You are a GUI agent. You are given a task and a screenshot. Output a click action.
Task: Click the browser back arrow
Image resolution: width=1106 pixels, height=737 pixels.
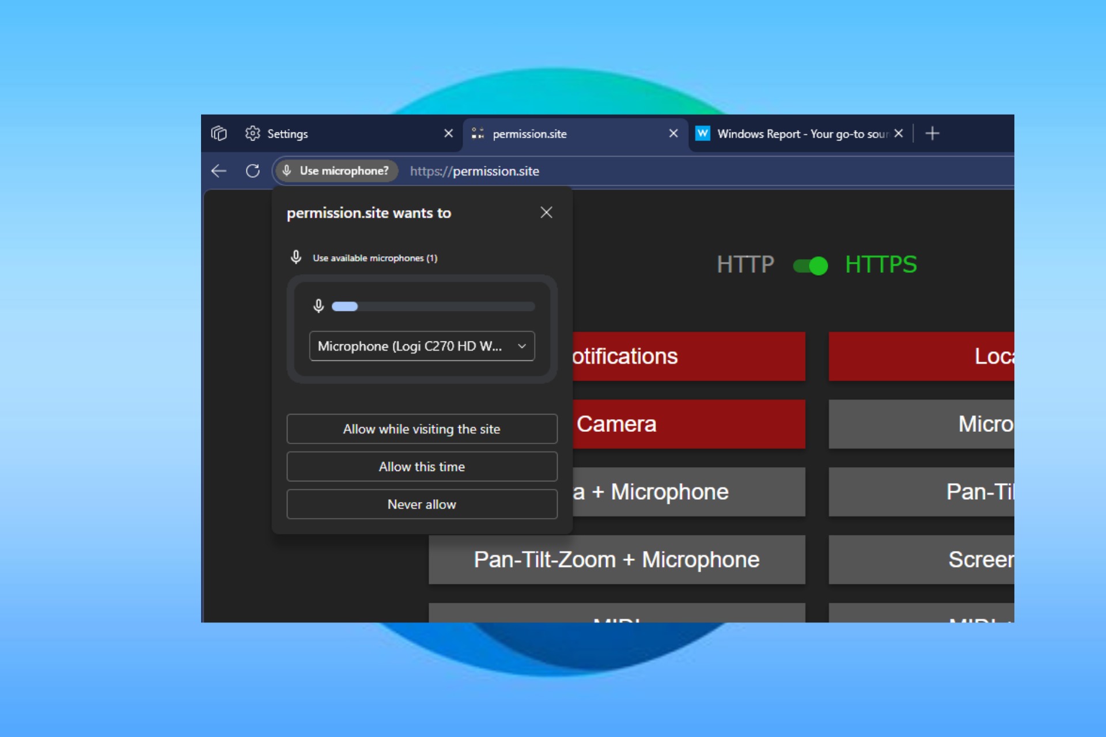tap(219, 171)
